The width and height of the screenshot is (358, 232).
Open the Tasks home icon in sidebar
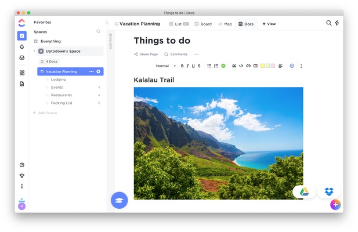point(22,36)
